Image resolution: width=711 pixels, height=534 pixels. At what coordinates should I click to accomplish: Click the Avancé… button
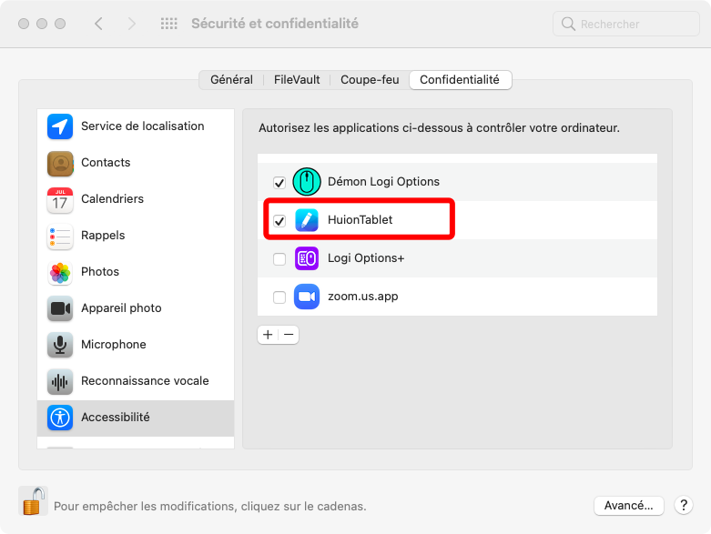628,505
